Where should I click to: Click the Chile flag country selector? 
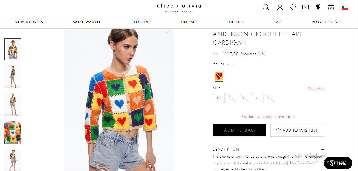click(x=345, y=8)
